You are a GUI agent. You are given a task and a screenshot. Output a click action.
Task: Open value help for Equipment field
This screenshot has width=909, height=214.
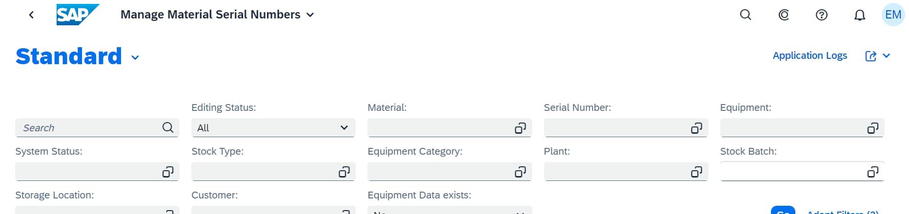click(872, 128)
